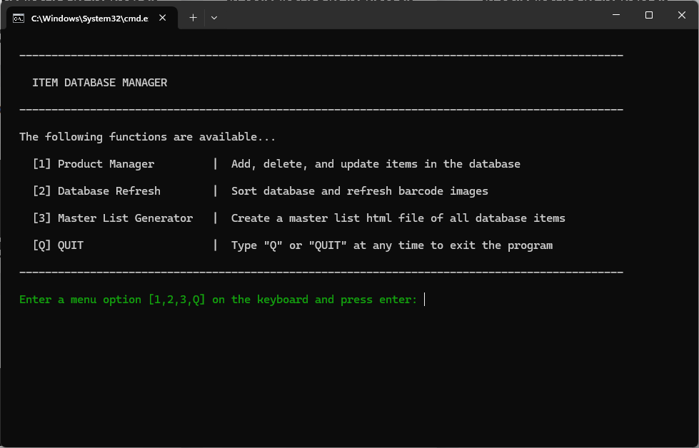Click "Sort database and refresh barcode images" text
Image resolution: width=699 pixels, height=448 pixels.
(x=359, y=191)
